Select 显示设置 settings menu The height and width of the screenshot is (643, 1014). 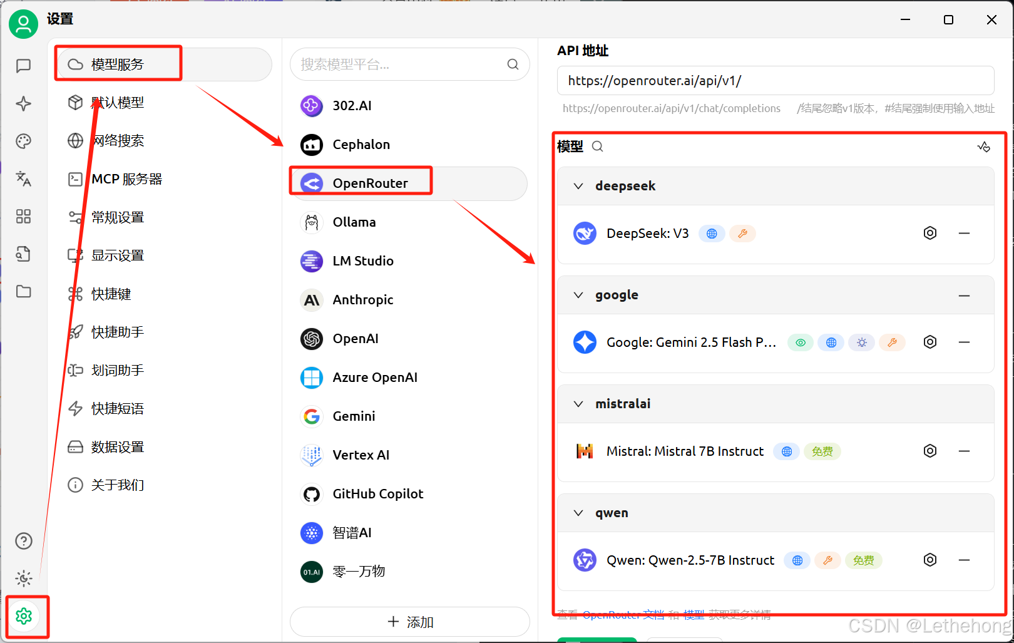[165, 255]
